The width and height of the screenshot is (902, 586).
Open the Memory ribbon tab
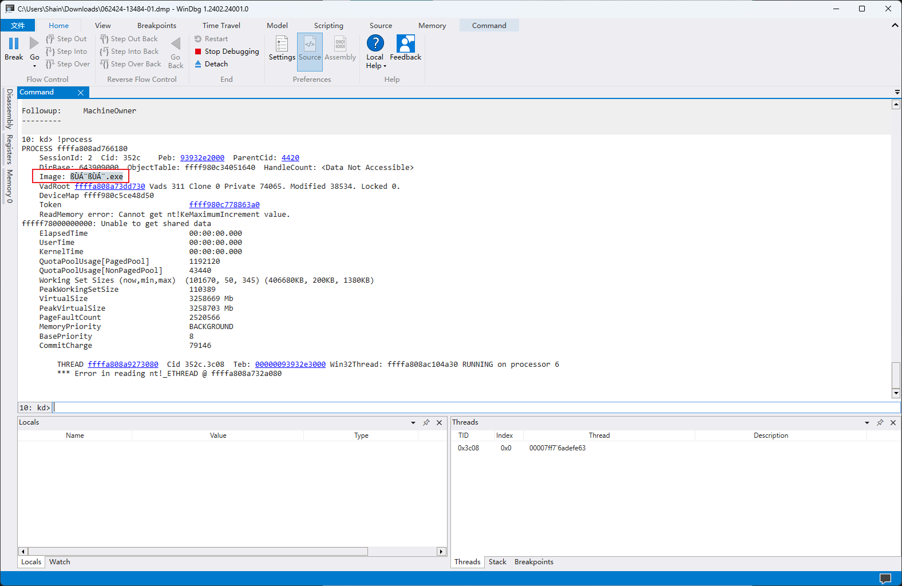432,25
